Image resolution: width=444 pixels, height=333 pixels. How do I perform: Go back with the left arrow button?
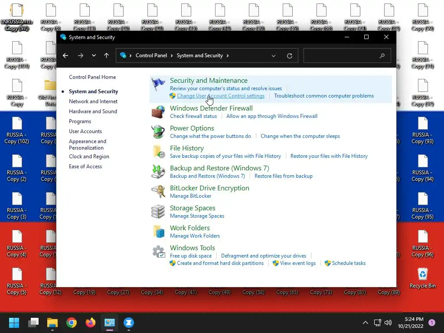(x=65, y=55)
